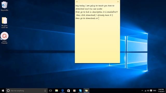Click the Cortana microphone icon

[45, 91]
